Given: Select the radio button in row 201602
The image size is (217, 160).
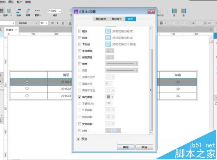Looking at the screenshot, I should [x=27, y=89].
